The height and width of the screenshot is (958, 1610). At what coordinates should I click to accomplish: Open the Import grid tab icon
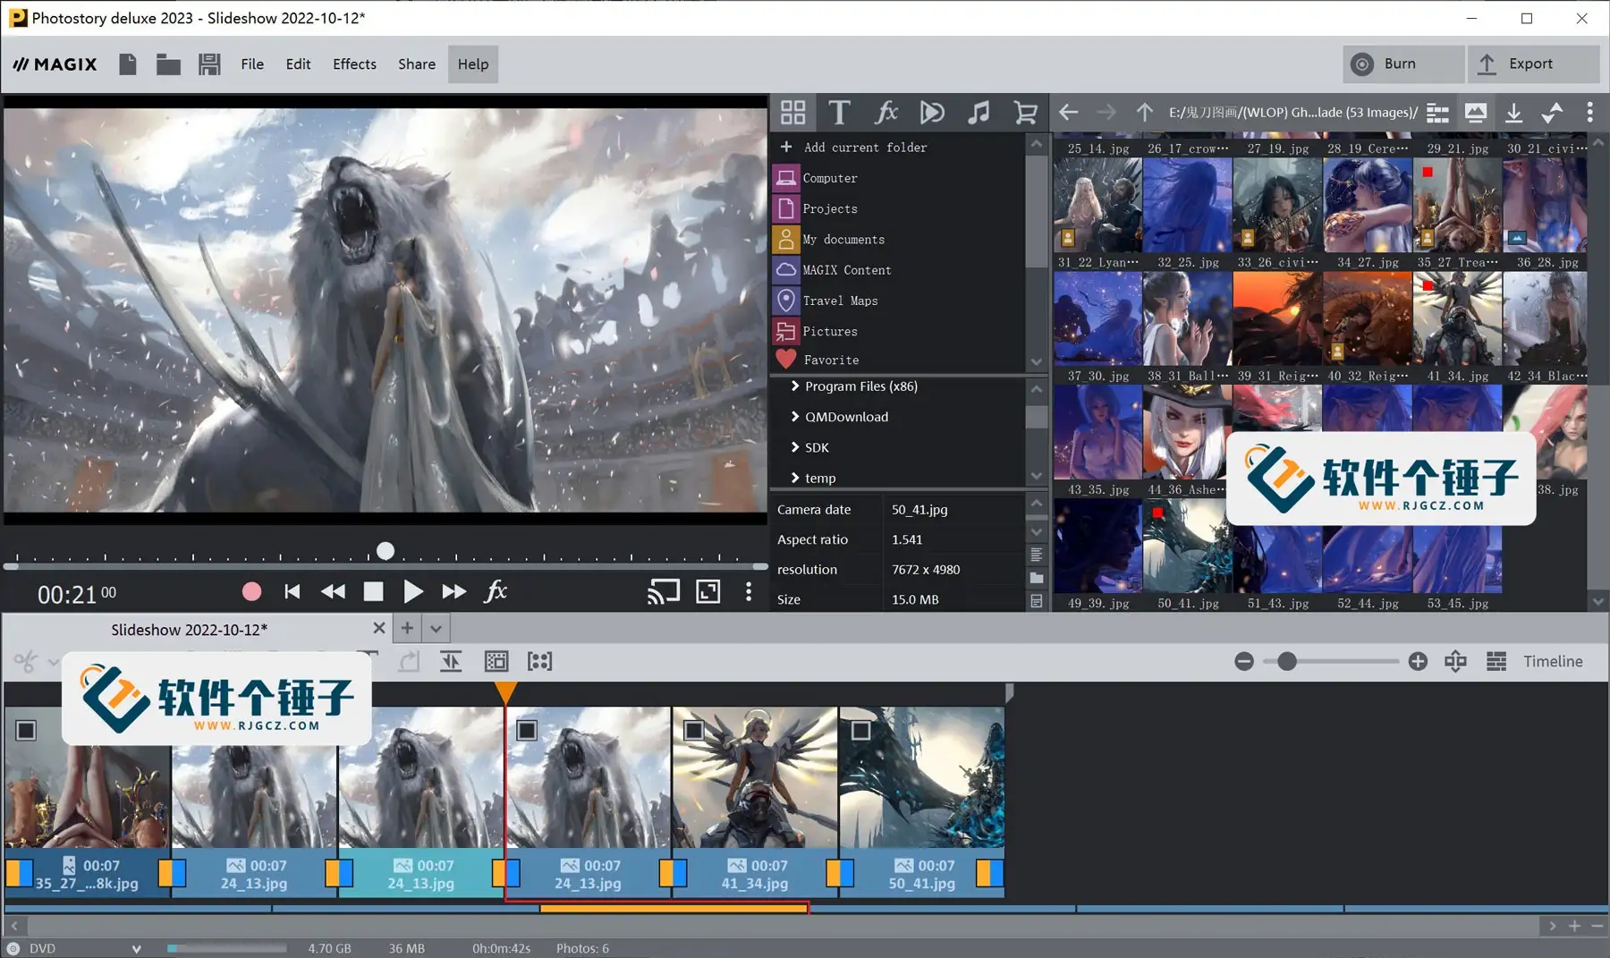[x=793, y=112]
